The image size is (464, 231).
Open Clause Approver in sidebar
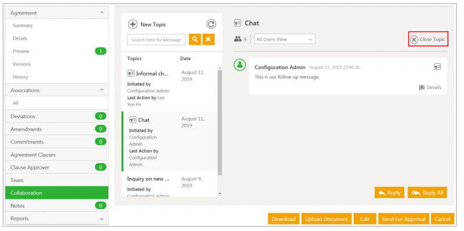56,167
